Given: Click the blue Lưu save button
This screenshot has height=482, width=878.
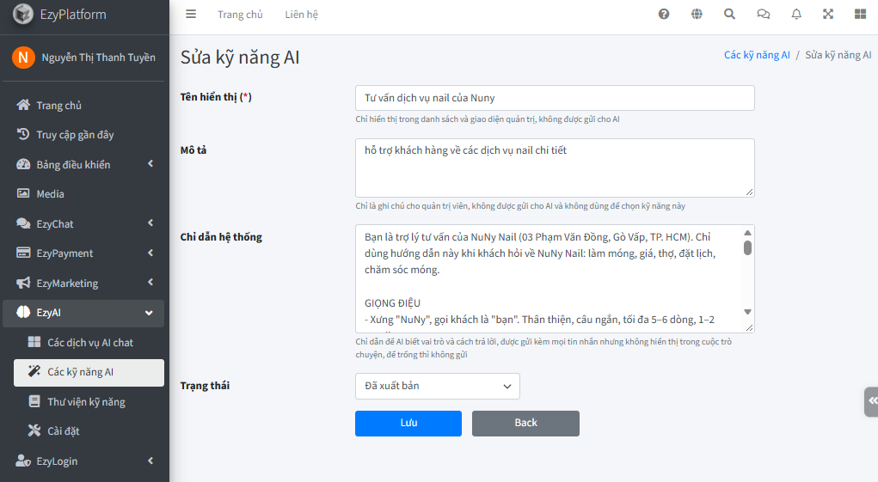Looking at the screenshot, I should pyautogui.click(x=408, y=424).
